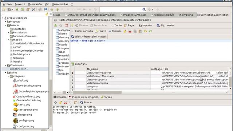
Task: Cut with the scissors icon in query toolbar
Action: (x=130, y=31)
